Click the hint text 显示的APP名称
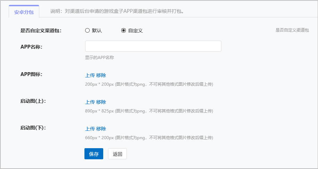Viewport: 318px width, 169px height. [x=99, y=58]
